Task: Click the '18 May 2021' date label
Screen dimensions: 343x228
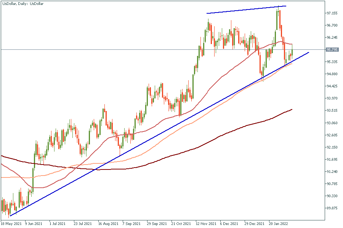Action: click(x=11, y=224)
